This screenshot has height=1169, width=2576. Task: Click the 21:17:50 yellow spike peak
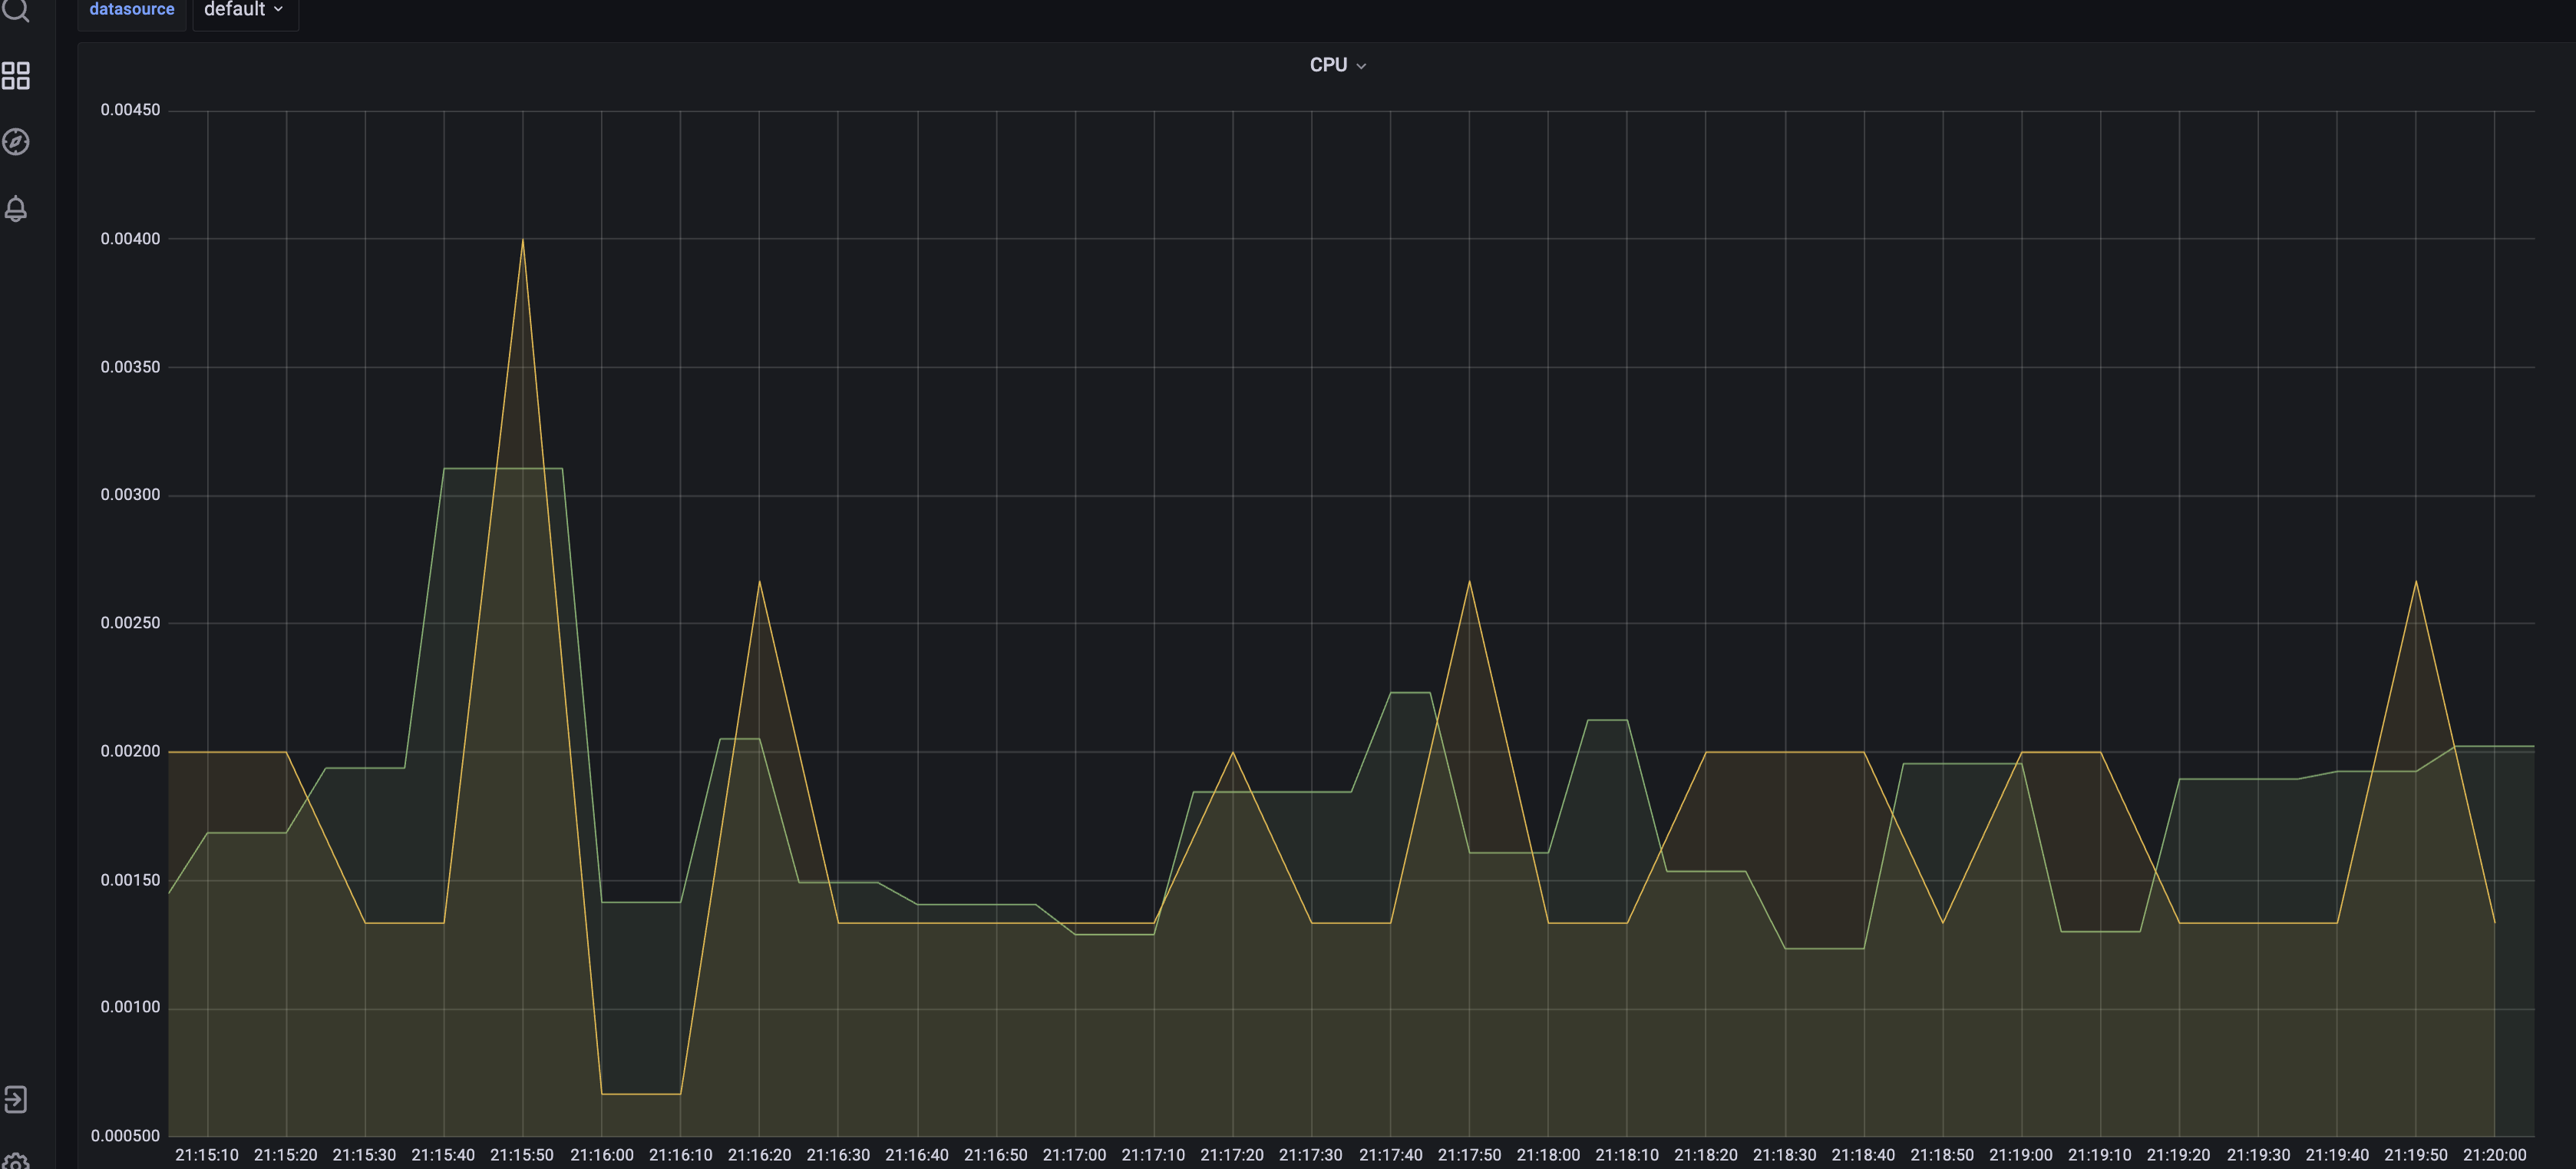[x=1469, y=582]
